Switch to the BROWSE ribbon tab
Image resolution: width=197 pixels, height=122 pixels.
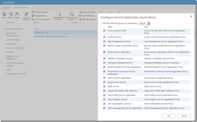(x=6, y=8)
